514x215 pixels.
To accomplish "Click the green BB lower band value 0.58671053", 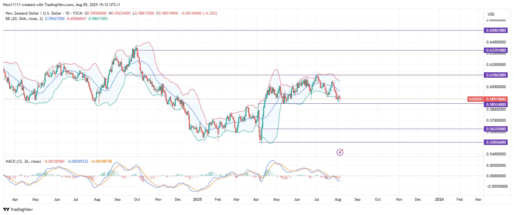I will pos(98,19).
